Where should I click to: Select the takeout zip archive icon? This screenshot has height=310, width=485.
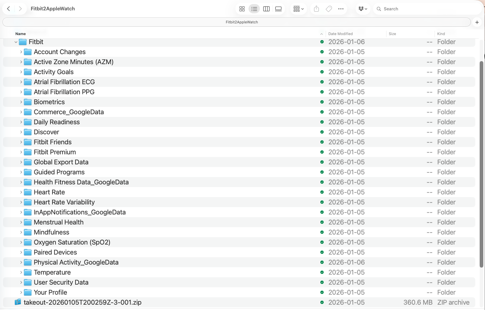click(18, 302)
